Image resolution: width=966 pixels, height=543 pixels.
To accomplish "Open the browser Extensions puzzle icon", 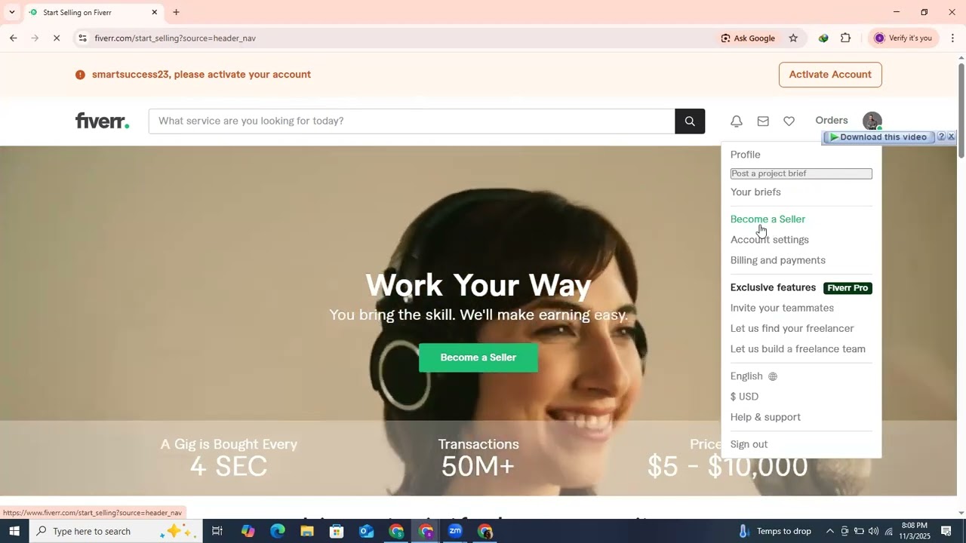I will coord(845,38).
